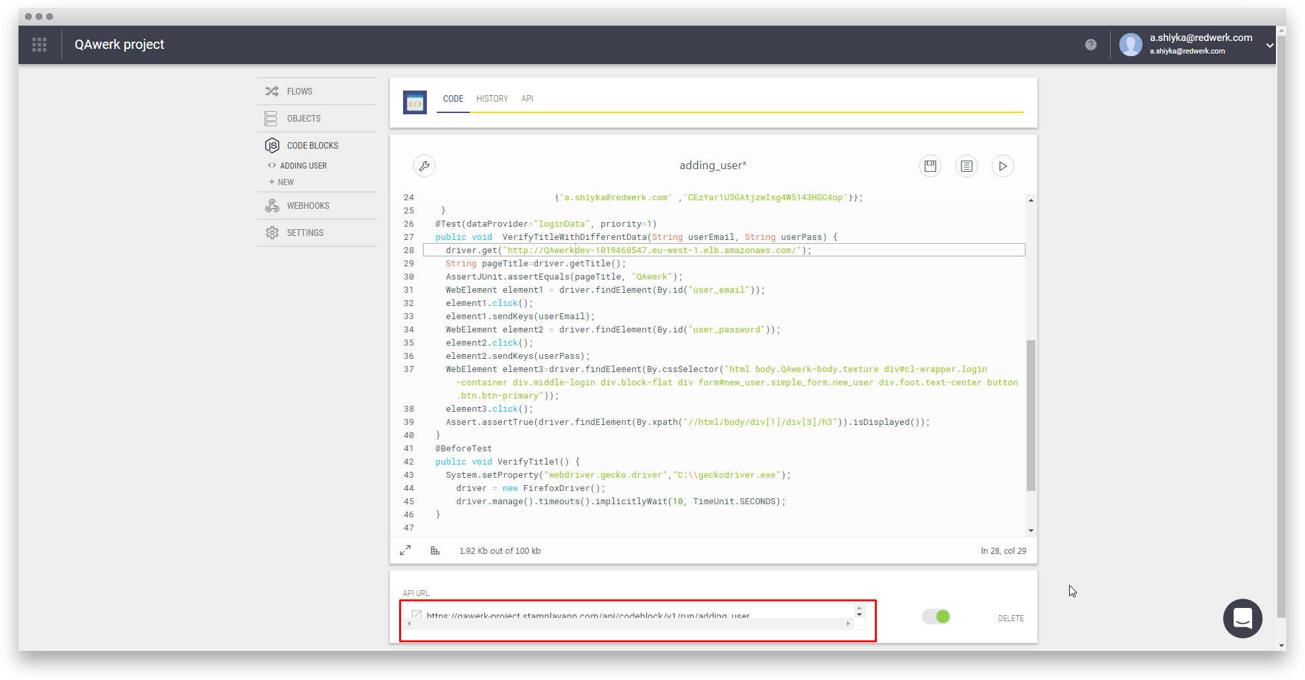
Task: Open the Code Blocks section
Action: tap(317, 145)
